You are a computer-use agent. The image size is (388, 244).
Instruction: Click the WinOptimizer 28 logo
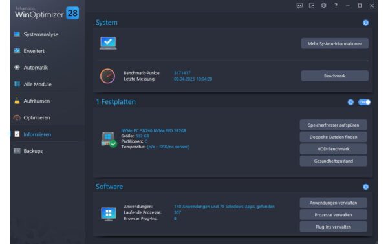coord(47,14)
